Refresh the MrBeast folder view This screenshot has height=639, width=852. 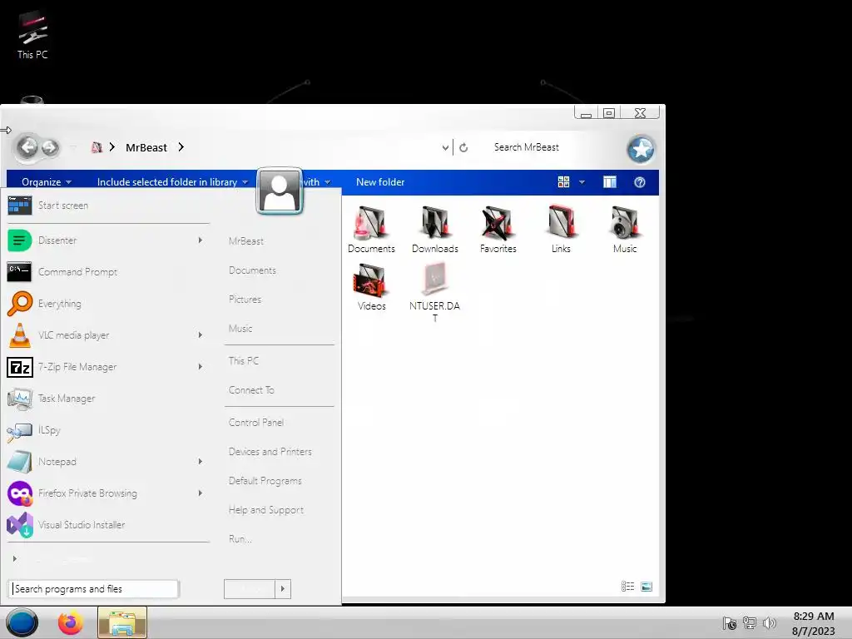pos(463,147)
